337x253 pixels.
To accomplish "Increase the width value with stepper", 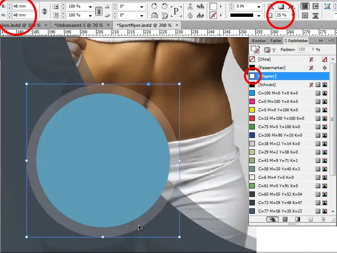I will tap(9, 5).
